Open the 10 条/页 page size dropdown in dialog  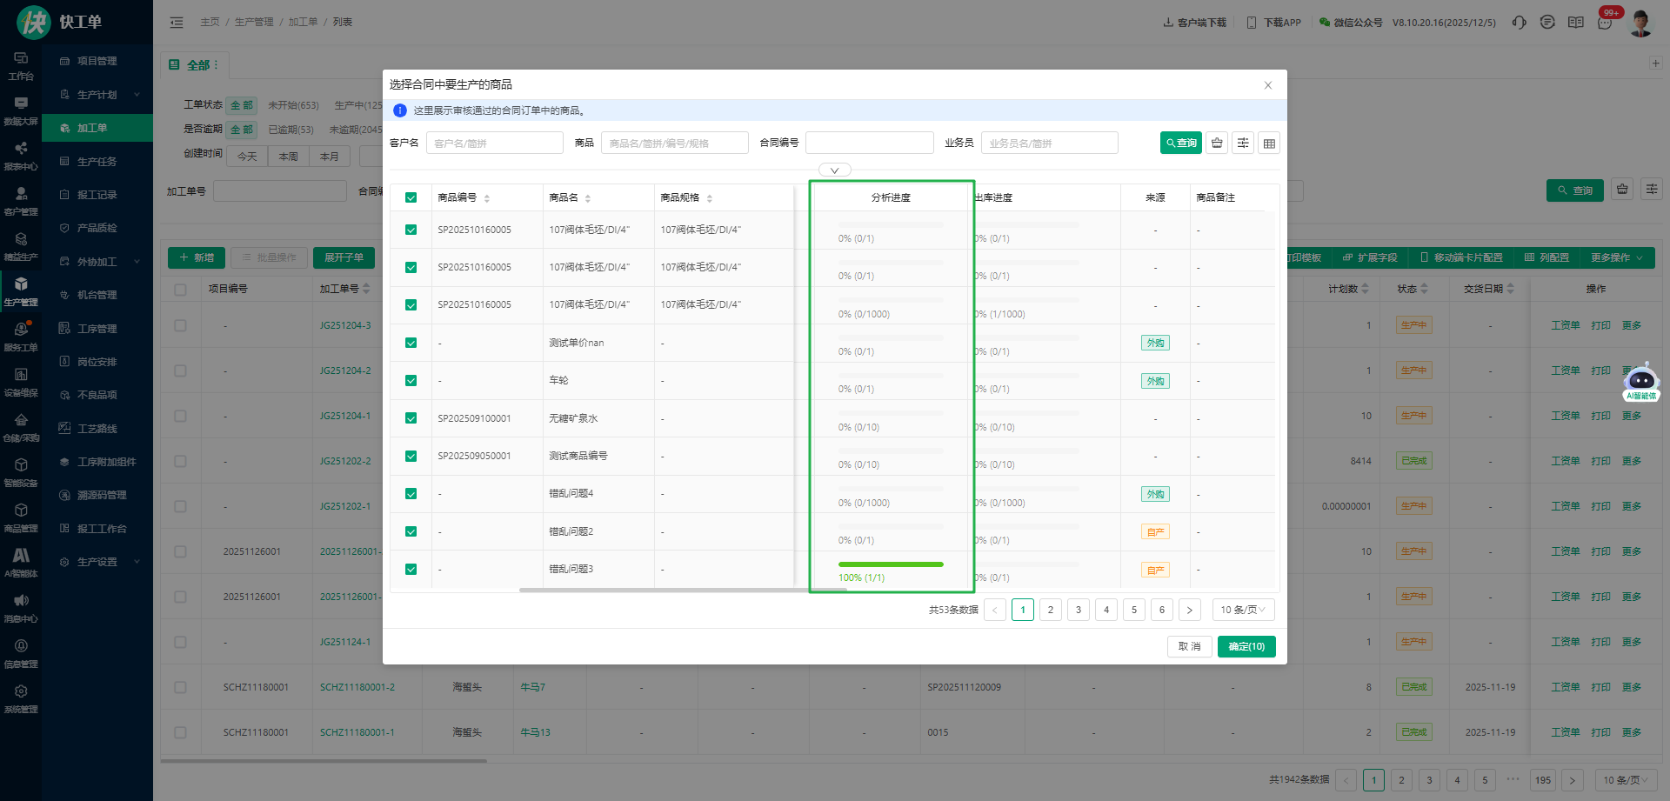coord(1243,610)
